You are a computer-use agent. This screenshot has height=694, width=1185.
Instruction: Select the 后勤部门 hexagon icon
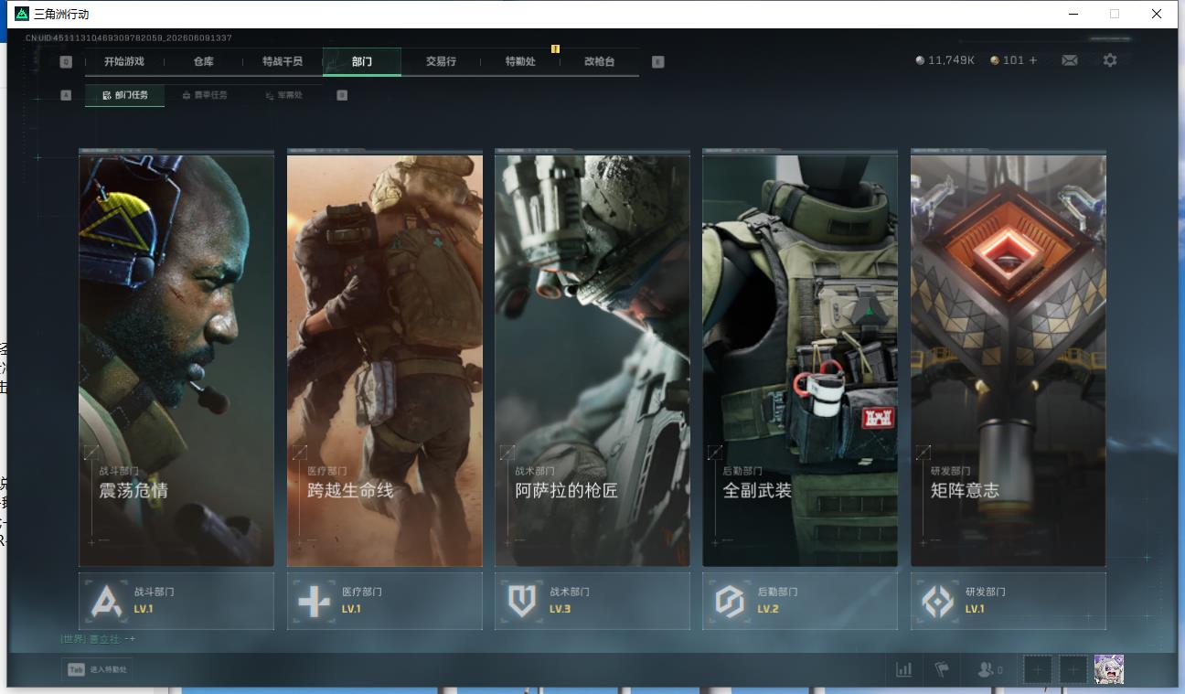(x=730, y=601)
